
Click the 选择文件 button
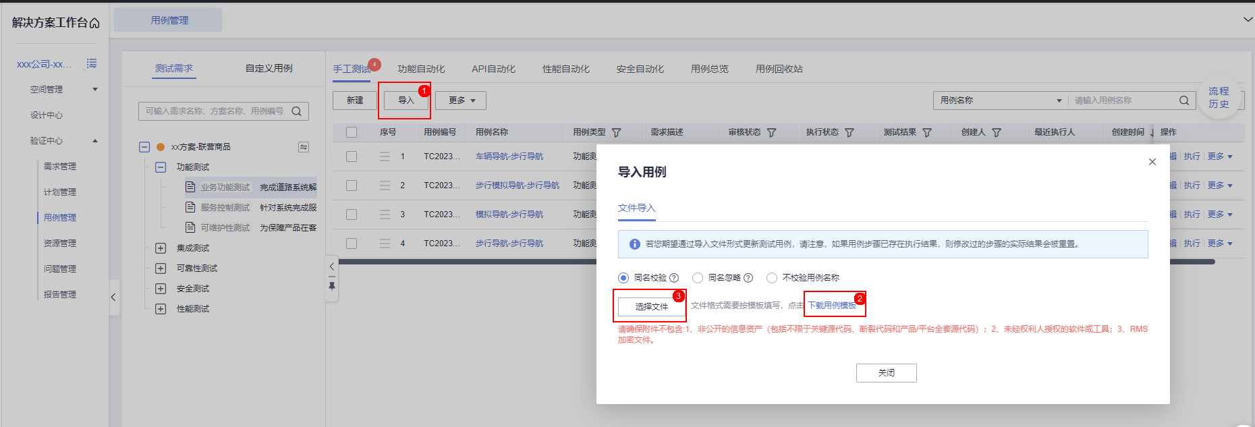(652, 306)
